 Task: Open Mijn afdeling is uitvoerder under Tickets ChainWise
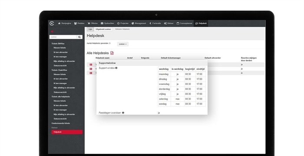click(64, 88)
